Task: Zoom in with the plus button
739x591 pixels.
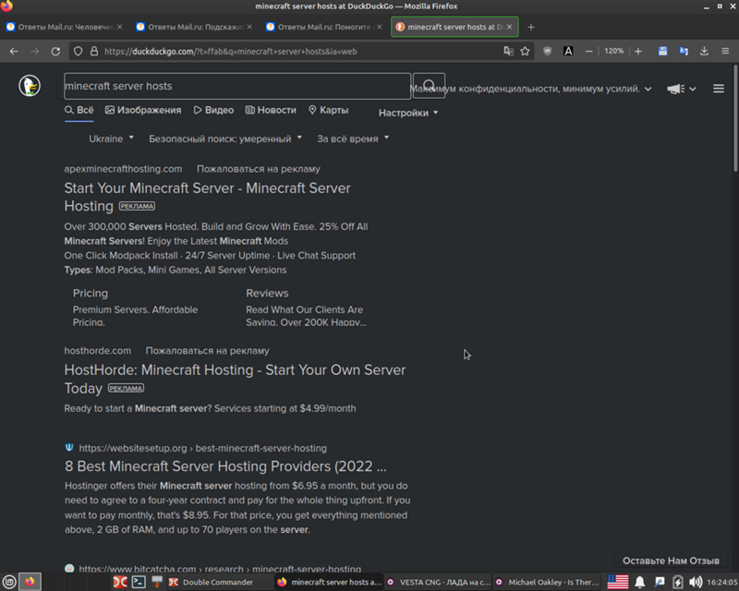Action: (637, 52)
